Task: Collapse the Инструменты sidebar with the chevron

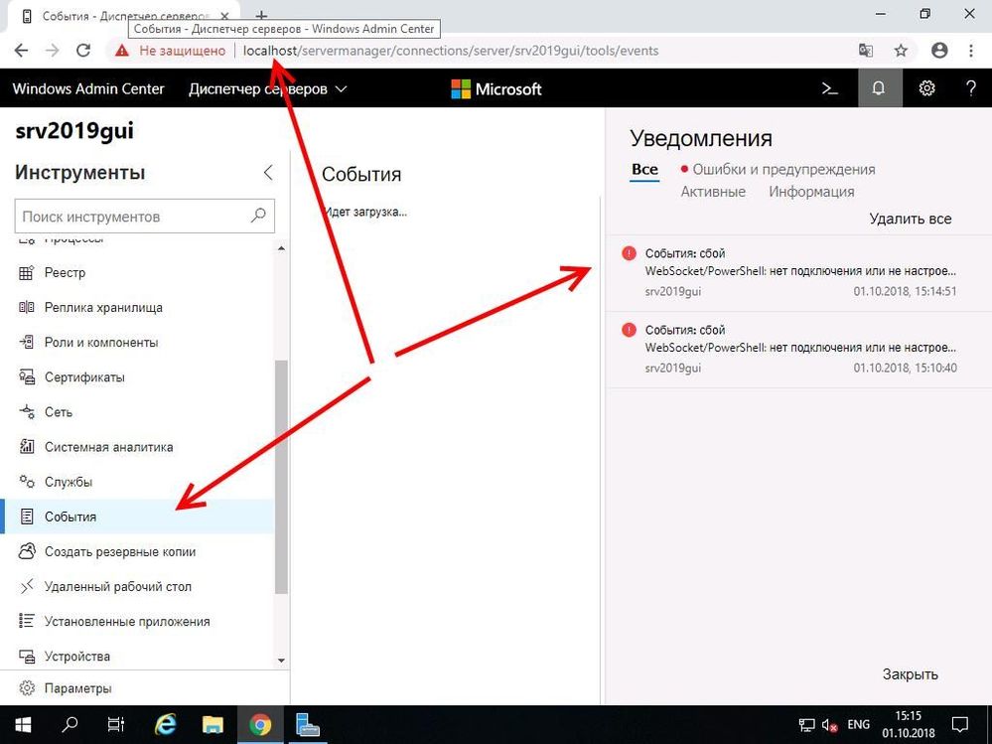Action: point(268,172)
